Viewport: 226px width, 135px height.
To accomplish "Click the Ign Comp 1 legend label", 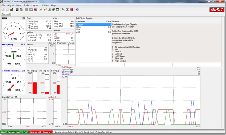I will pos(66,74).
